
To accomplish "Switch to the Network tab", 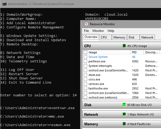I will point(147,37).
